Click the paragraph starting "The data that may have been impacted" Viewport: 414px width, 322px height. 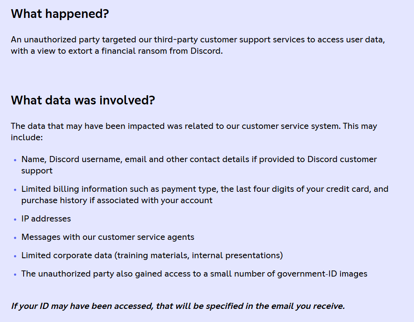(194, 132)
